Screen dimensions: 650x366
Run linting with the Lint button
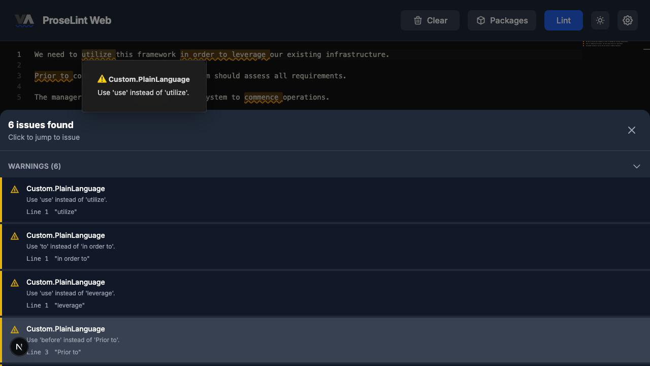click(x=563, y=20)
